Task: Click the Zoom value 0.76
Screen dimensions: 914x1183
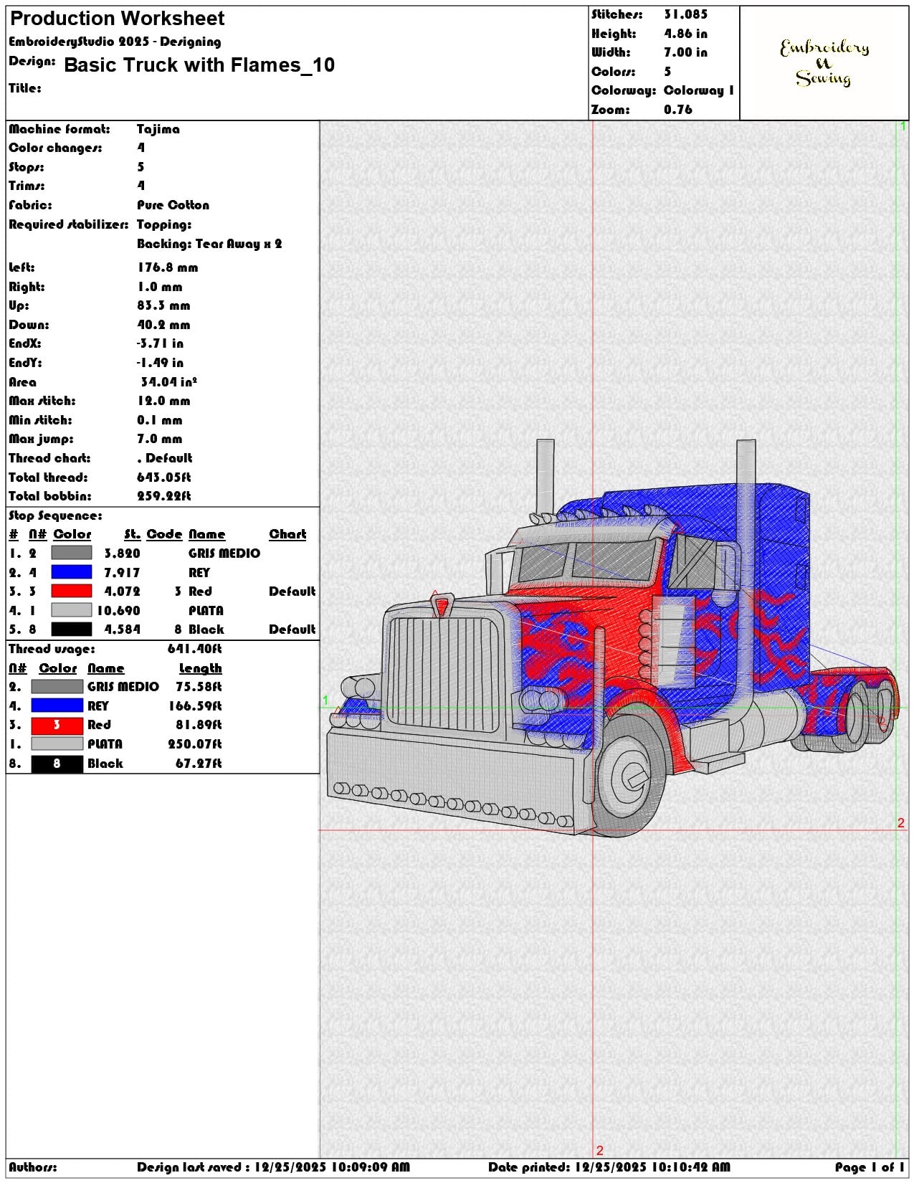Action: (x=677, y=110)
